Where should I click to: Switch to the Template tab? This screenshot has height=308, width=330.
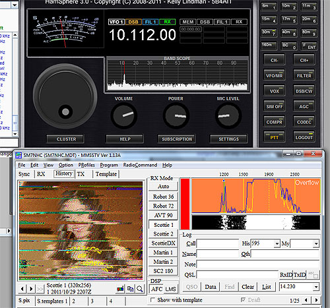tap(106, 174)
